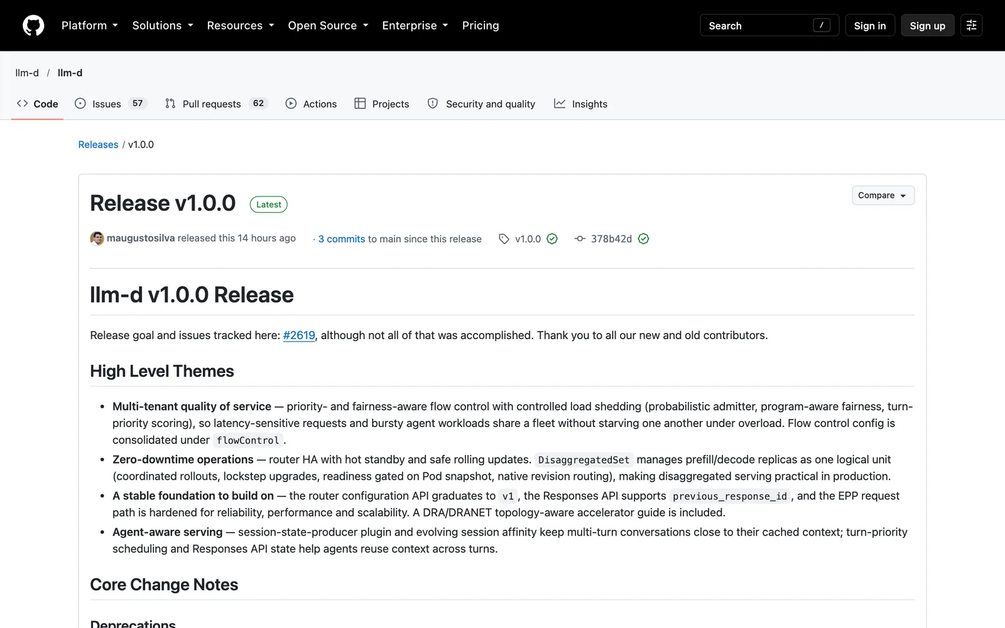Click A stable foundation to build on text

[193, 496]
